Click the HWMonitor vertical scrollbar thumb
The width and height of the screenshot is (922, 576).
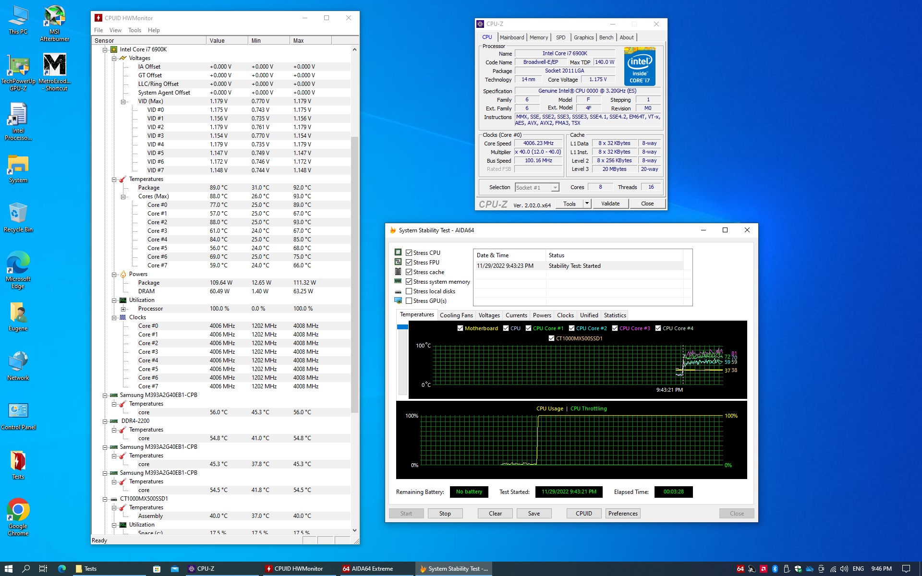[x=354, y=274]
